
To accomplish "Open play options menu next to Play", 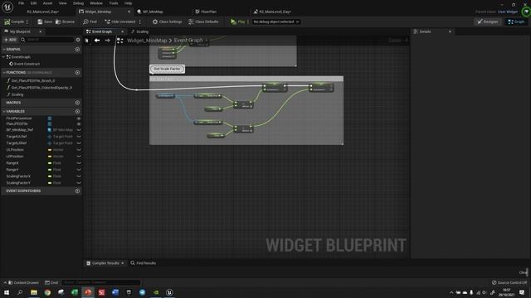I will pos(248,22).
